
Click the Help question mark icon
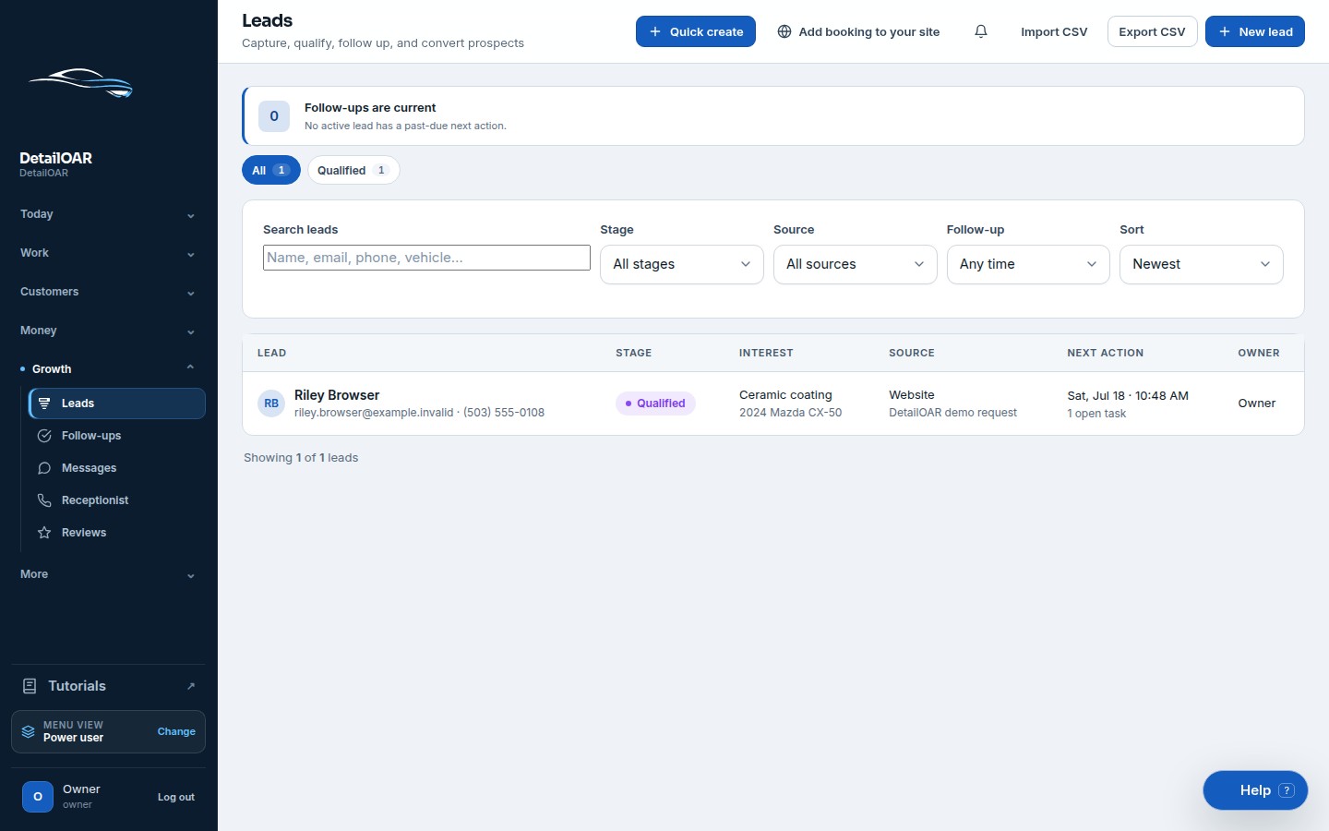tap(1287, 790)
